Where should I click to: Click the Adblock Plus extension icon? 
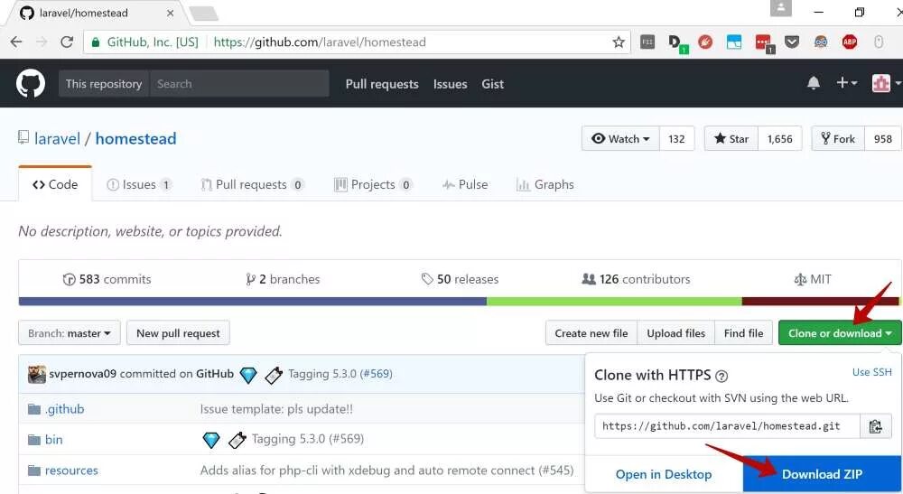coord(850,42)
